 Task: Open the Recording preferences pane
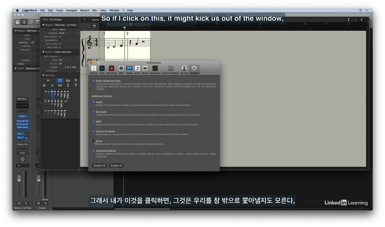(x=112, y=70)
